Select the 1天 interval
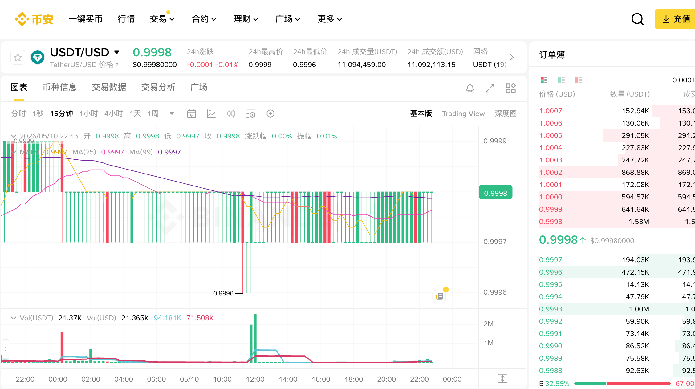This screenshot has height=389, width=695. 135,114
